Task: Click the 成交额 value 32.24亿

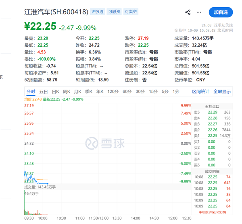Action: pyautogui.click(x=199, y=45)
